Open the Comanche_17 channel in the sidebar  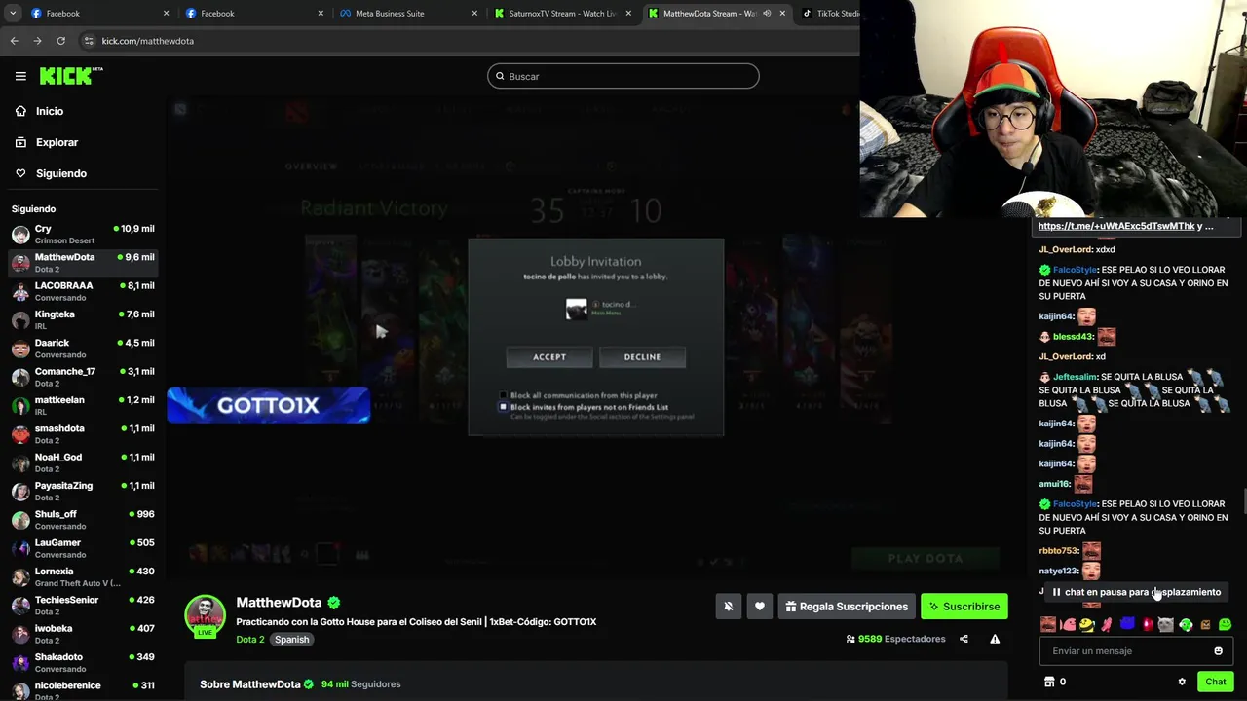(x=82, y=377)
